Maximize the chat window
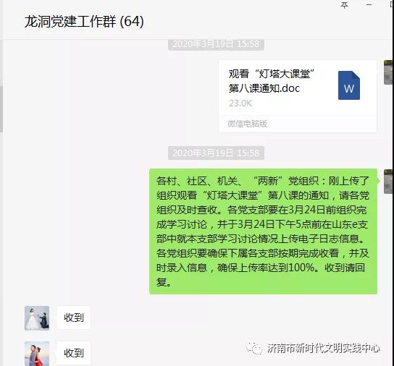The height and width of the screenshot is (366, 394). (392, 4)
